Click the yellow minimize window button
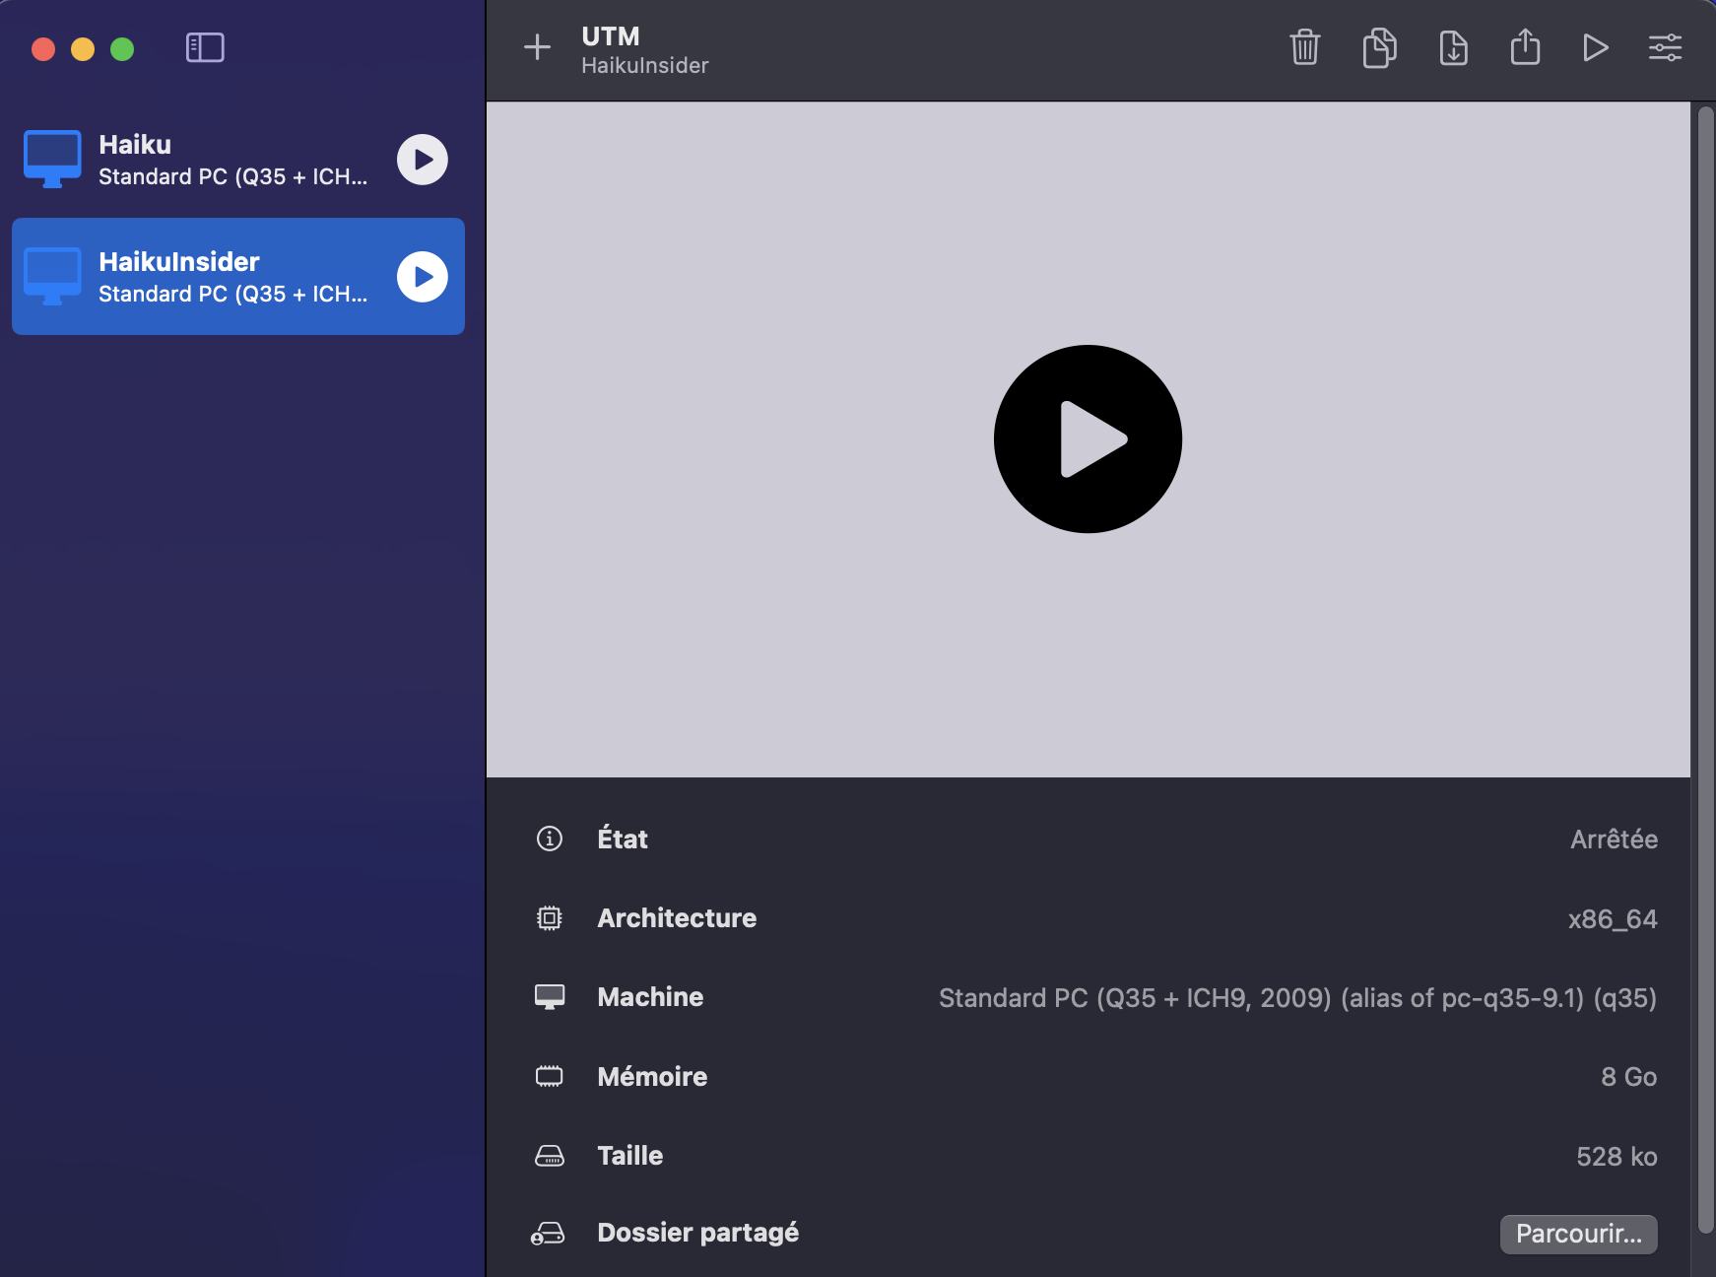The height and width of the screenshot is (1277, 1716). point(83,49)
